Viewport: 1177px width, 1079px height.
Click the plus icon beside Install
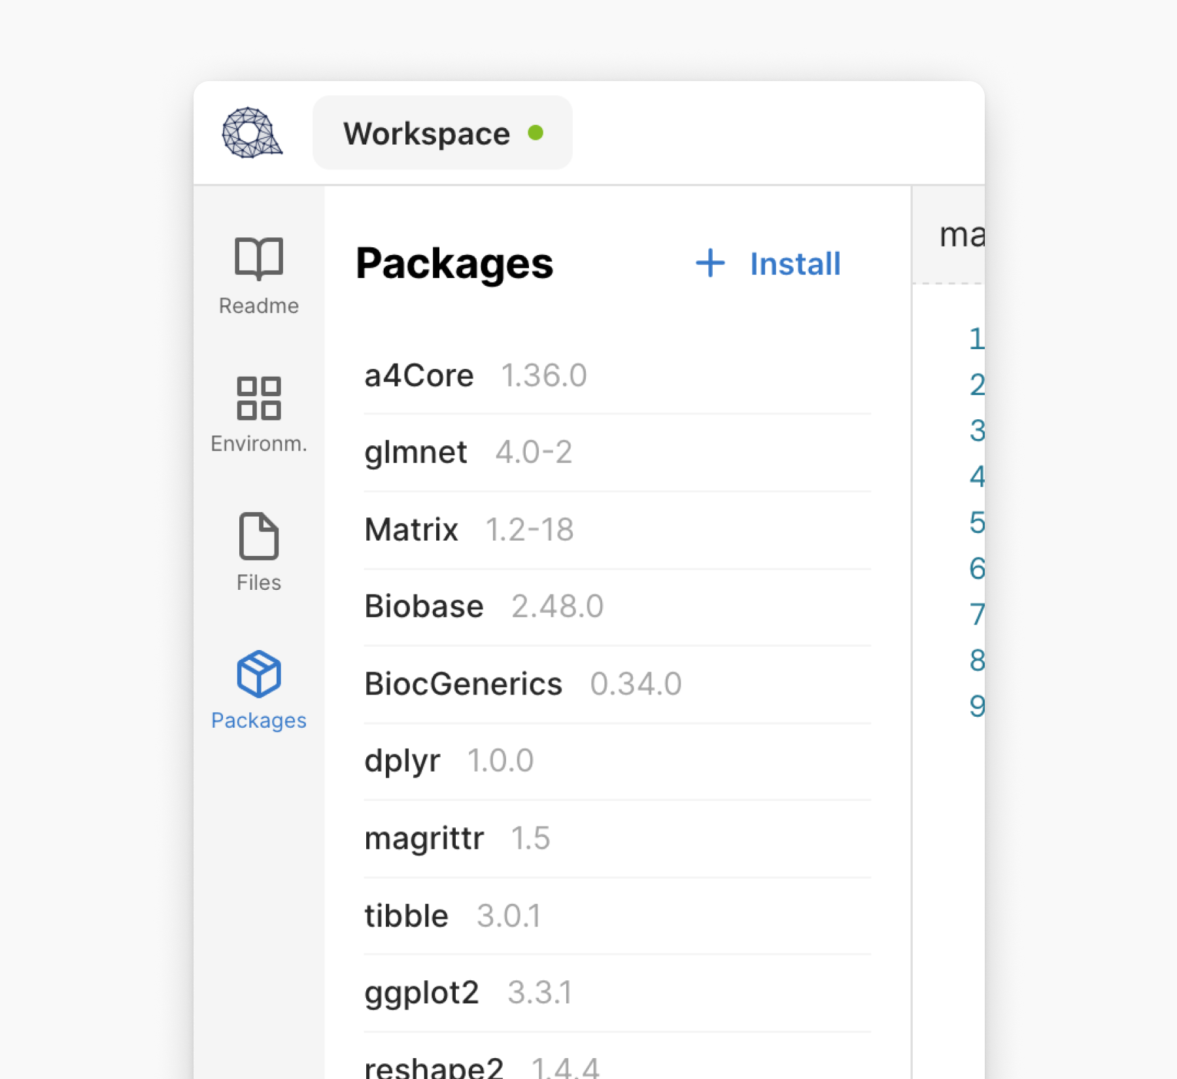point(710,263)
